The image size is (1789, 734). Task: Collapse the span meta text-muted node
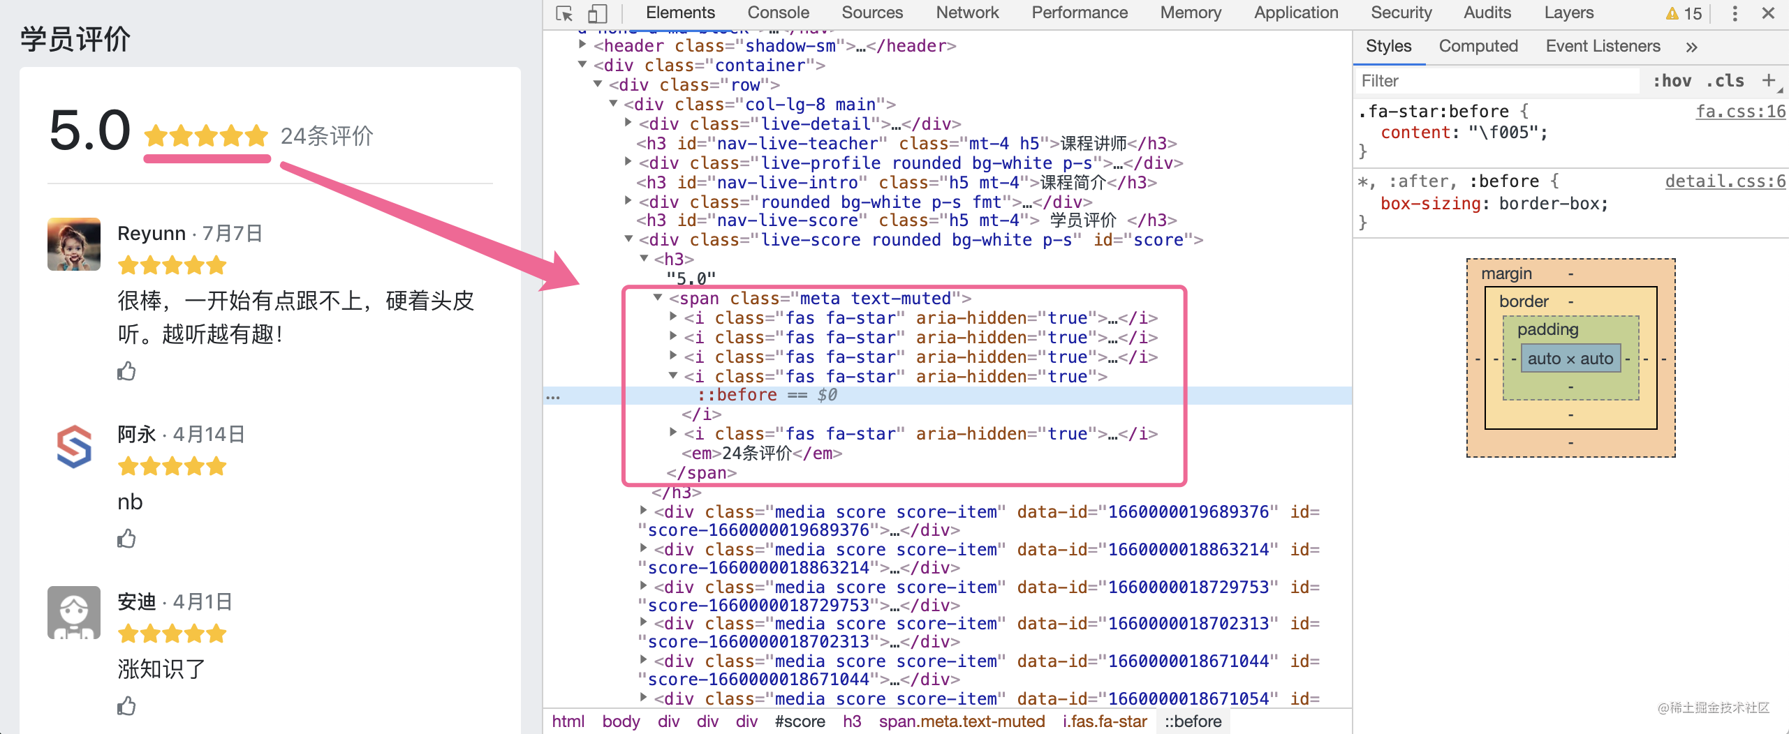(x=658, y=297)
